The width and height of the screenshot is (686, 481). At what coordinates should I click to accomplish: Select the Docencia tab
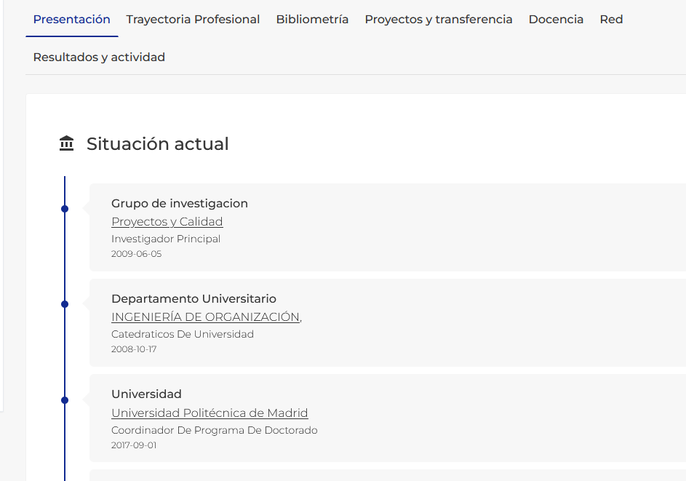tap(556, 19)
